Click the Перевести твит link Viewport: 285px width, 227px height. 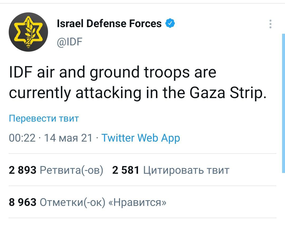pyautogui.click(x=44, y=118)
